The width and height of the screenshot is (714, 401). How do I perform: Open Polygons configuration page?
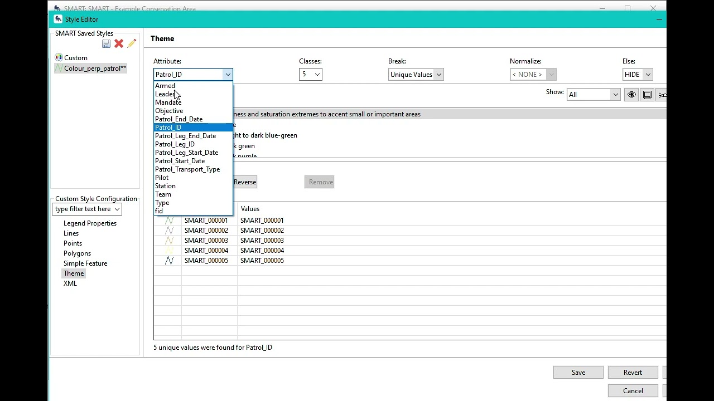click(x=77, y=253)
